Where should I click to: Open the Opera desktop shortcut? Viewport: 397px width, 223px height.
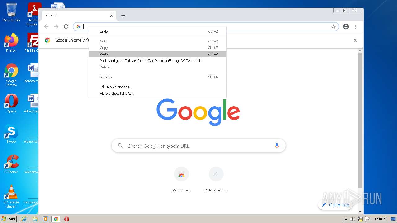point(11,103)
